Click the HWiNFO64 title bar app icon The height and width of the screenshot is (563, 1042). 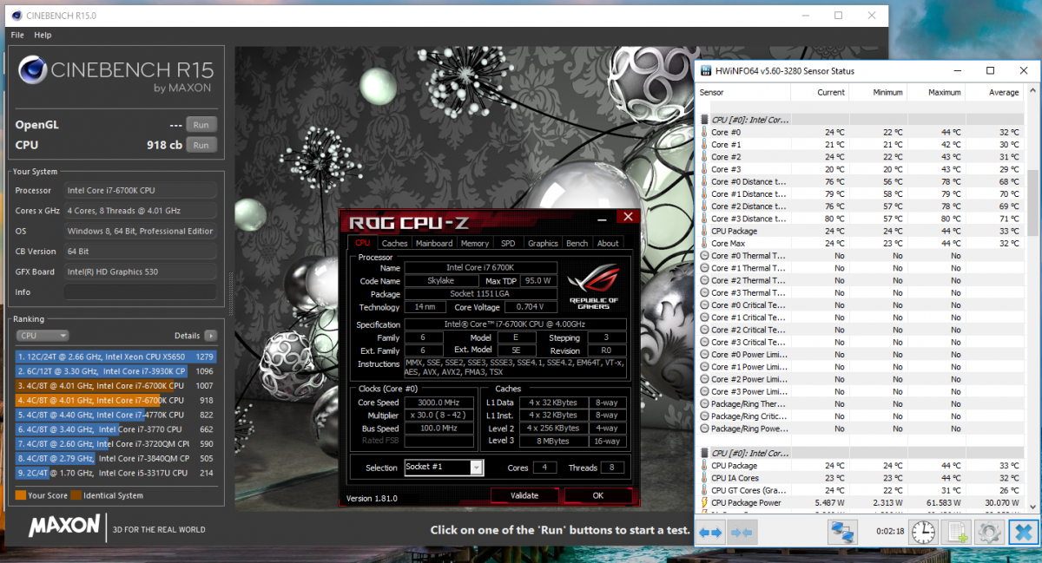pos(706,71)
